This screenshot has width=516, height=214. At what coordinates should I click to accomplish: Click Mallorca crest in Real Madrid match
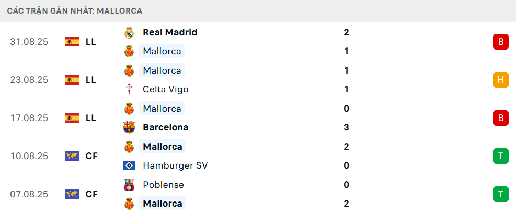coord(129,51)
